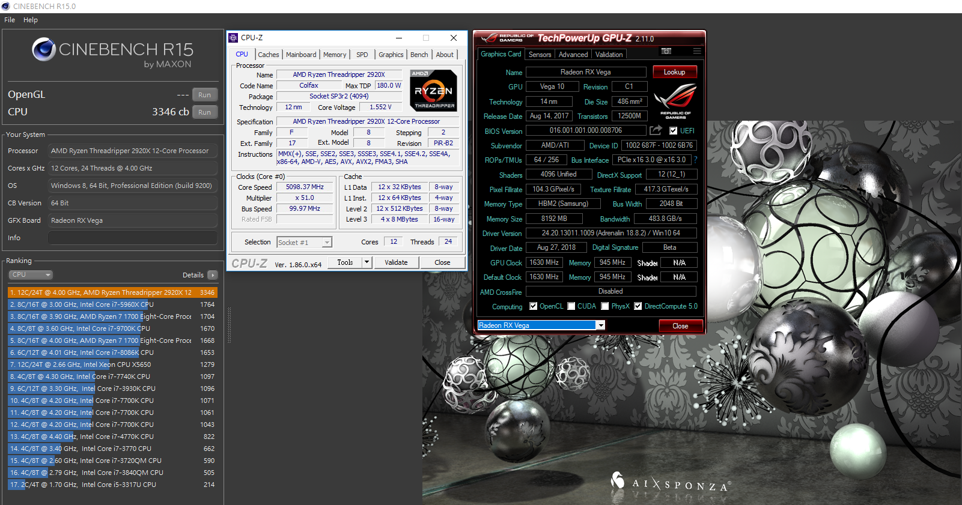Click BIOS share/export icon in GPU-Z
Viewport: 962px width, 505px height.
point(656,130)
